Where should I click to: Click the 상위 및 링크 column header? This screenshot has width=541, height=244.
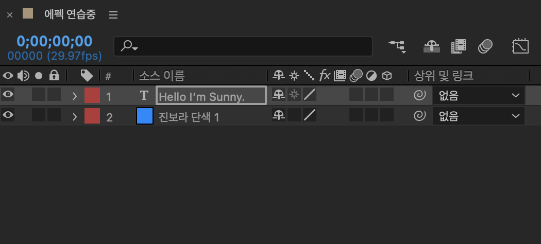pos(443,76)
